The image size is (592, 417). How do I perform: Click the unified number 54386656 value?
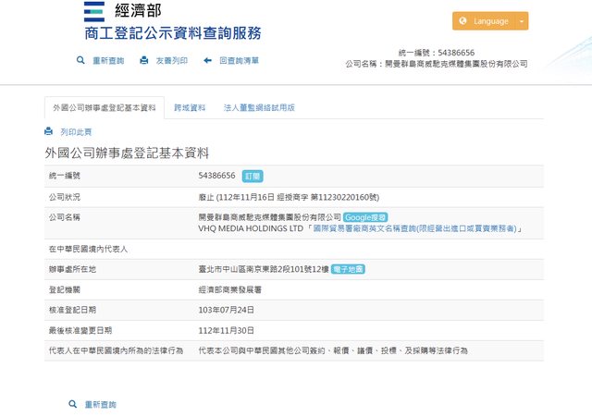click(x=216, y=175)
